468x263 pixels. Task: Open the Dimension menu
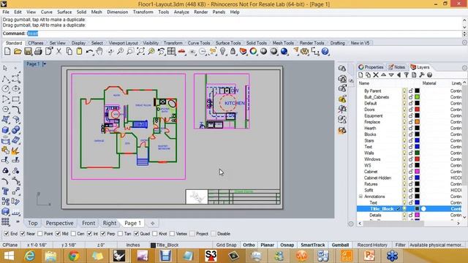[x=117, y=12]
